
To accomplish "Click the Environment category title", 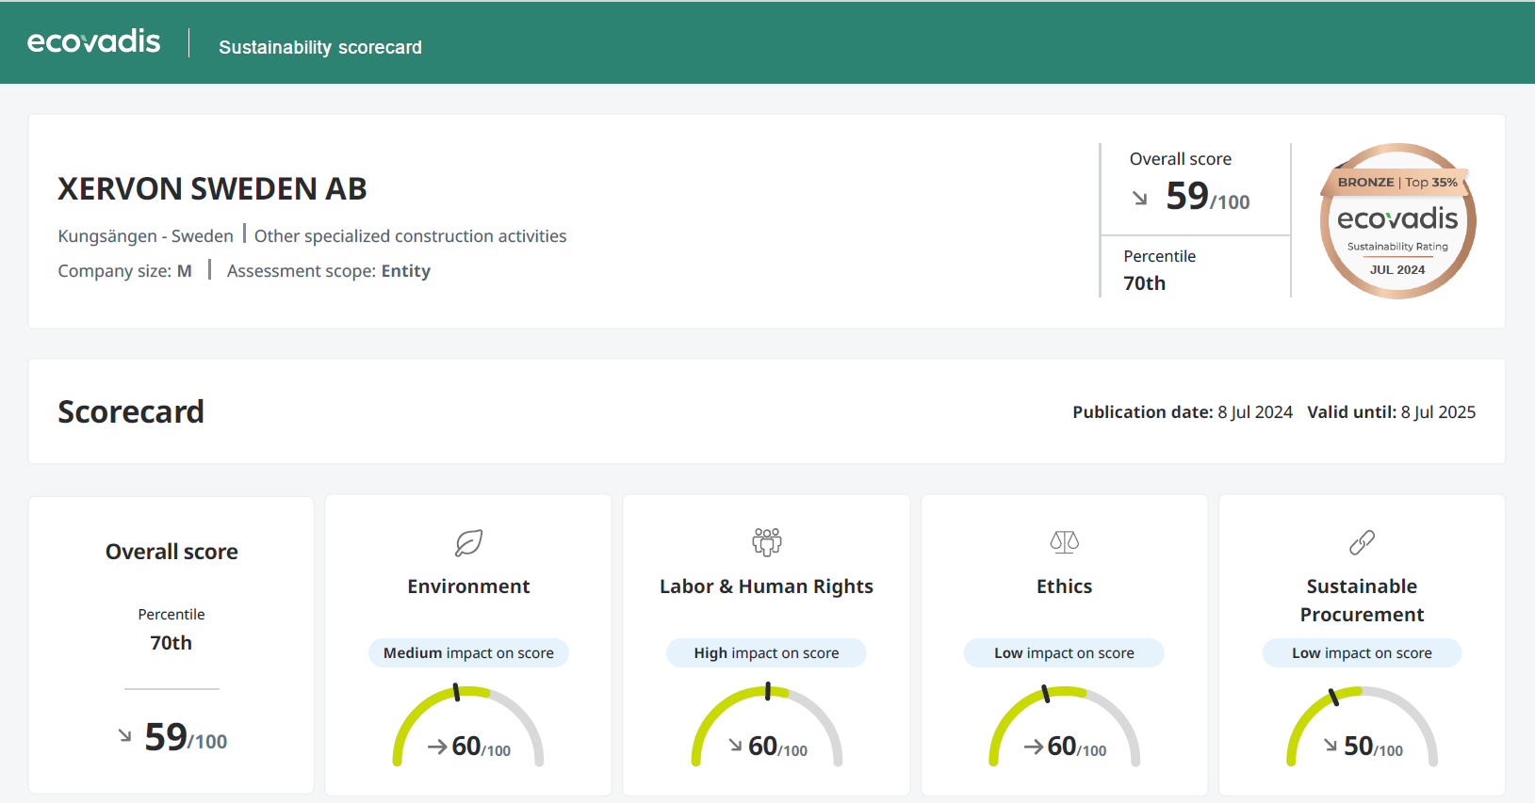I will coord(468,586).
